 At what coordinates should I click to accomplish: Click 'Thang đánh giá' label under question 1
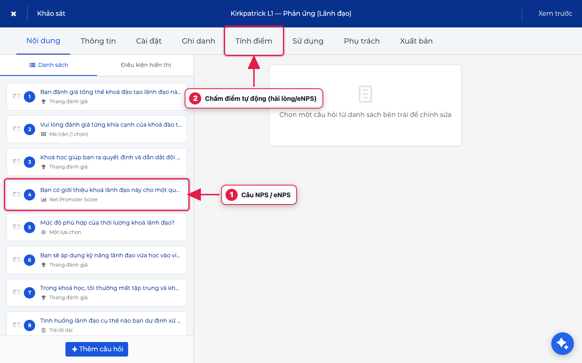point(68,102)
